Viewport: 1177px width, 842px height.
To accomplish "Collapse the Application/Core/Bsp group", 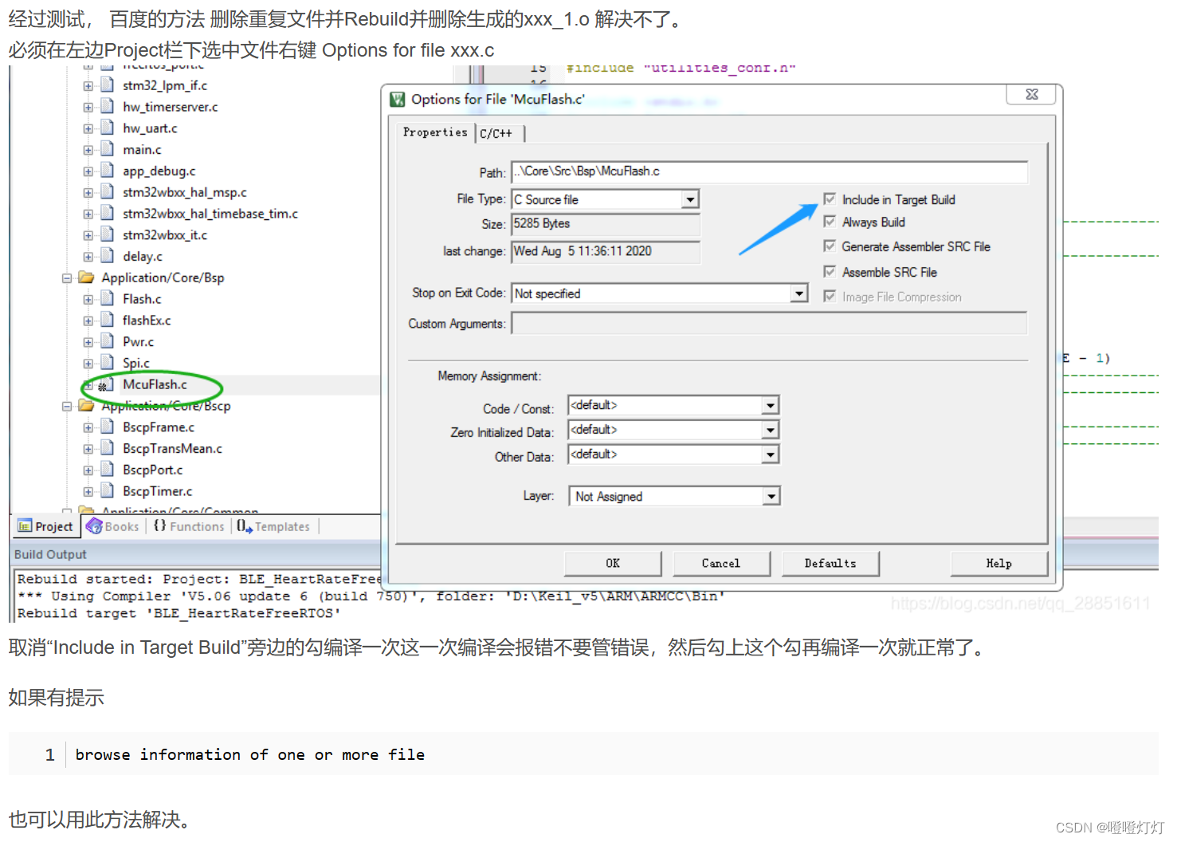I will pos(67,278).
